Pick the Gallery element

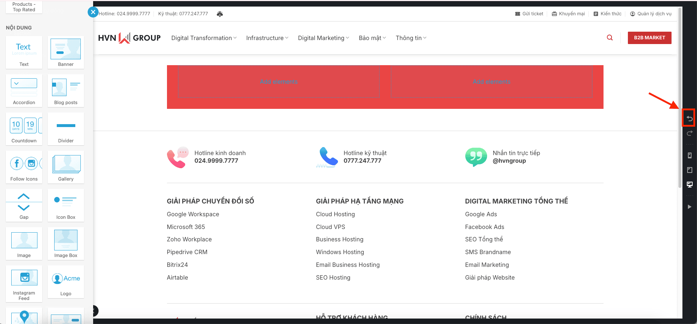[66, 167]
